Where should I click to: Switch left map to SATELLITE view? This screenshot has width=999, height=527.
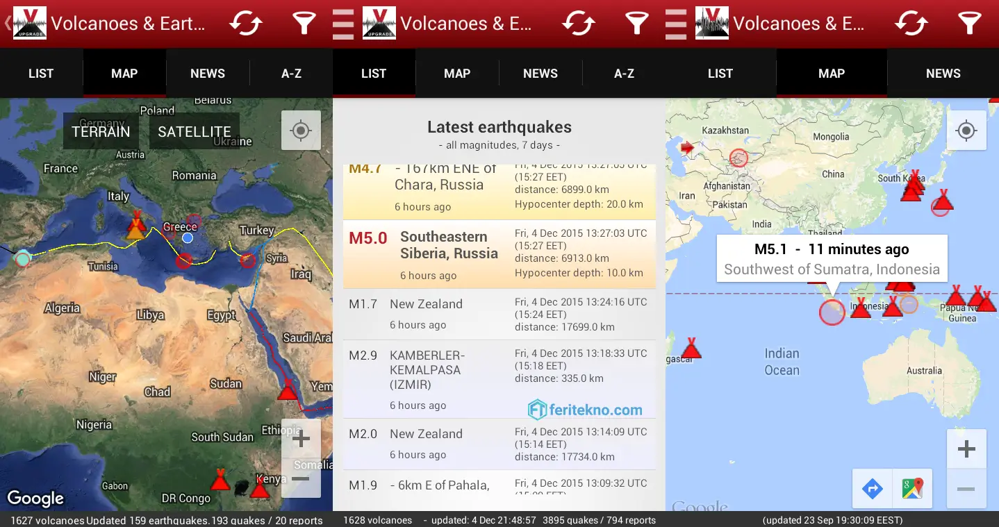coord(195,131)
